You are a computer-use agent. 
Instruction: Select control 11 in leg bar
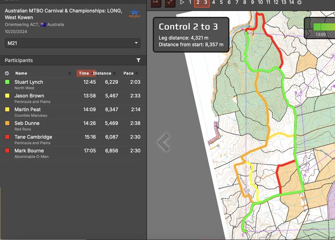coord(268,2)
